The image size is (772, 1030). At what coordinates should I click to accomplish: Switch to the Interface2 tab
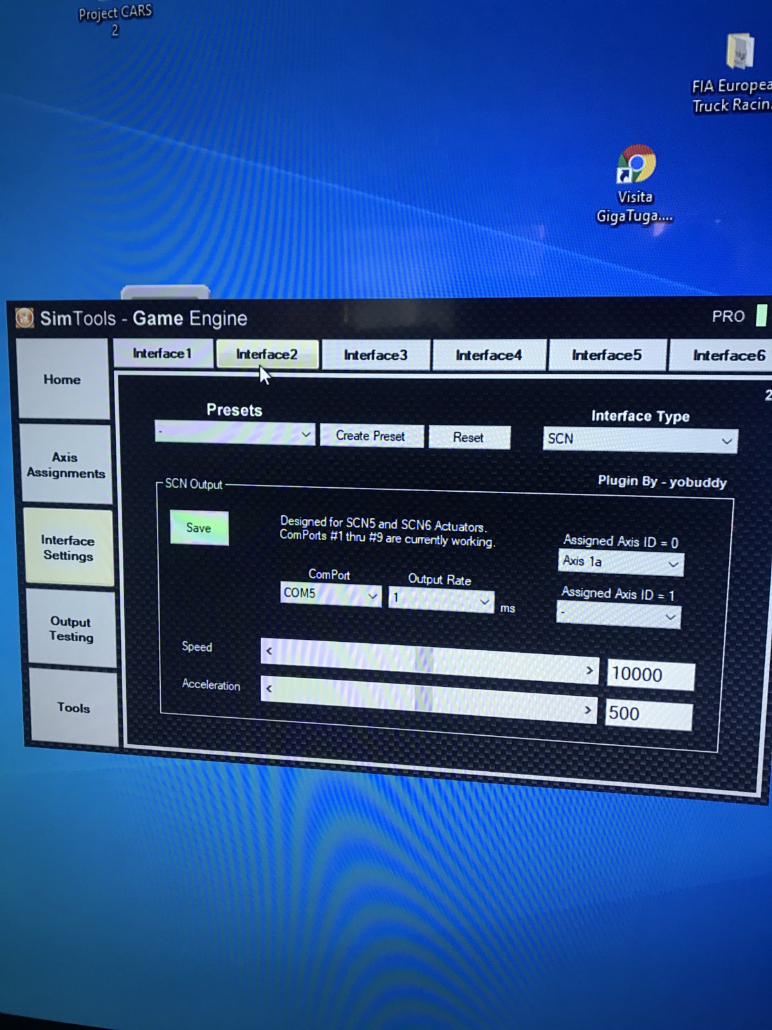pyautogui.click(x=267, y=354)
